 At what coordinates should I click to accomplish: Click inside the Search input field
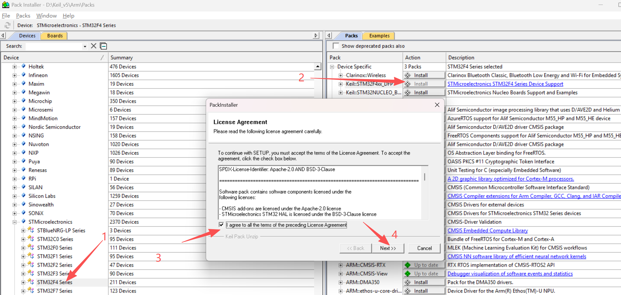tap(54, 46)
